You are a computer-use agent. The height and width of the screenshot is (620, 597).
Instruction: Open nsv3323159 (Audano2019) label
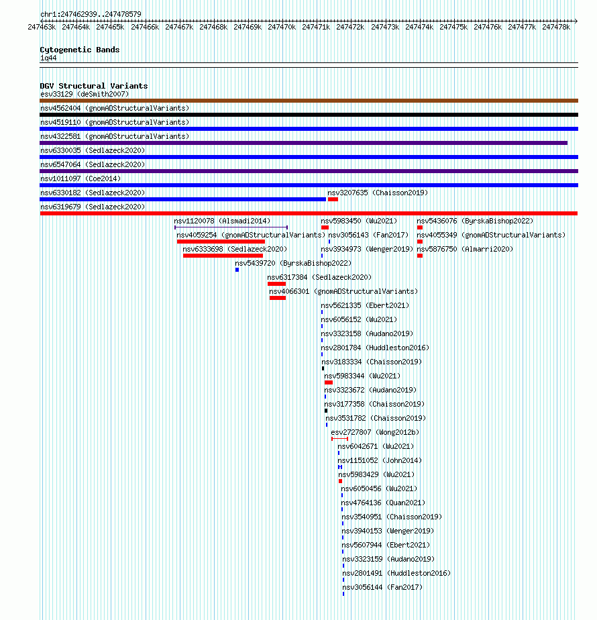click(388, 559)
